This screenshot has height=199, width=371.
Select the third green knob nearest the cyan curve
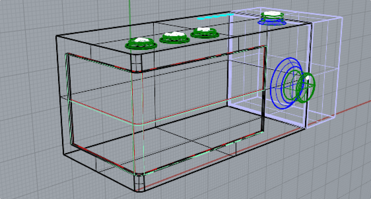pos(204,32)
